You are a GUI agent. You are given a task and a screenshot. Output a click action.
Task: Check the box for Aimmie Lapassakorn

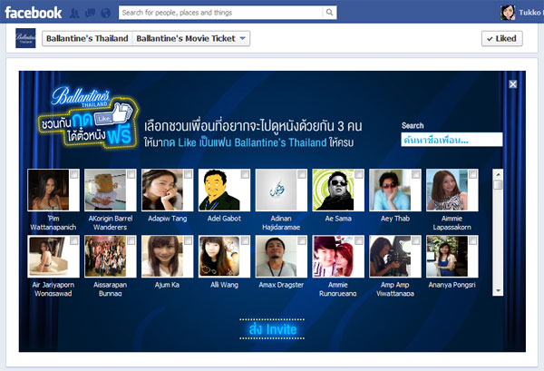pos(472,174)
